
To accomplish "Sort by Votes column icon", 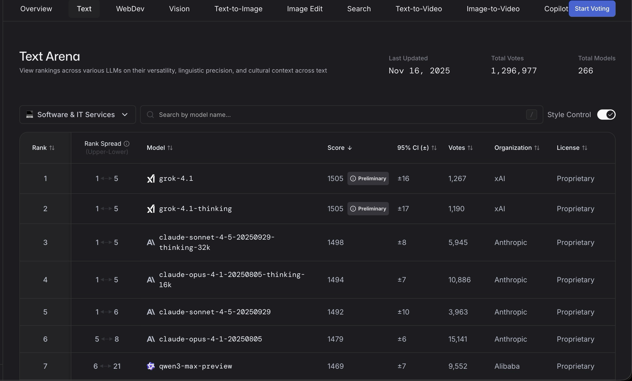I will click(470, 148).
